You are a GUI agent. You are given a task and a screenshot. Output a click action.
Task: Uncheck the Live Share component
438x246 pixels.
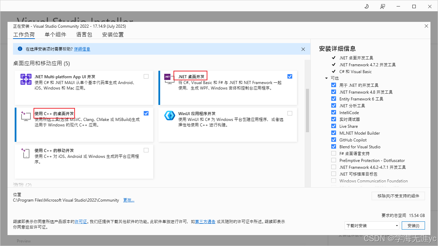point(334,126)
